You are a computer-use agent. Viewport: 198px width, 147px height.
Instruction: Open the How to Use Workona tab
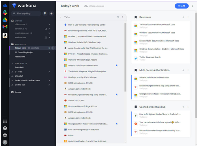click(87, 25)
